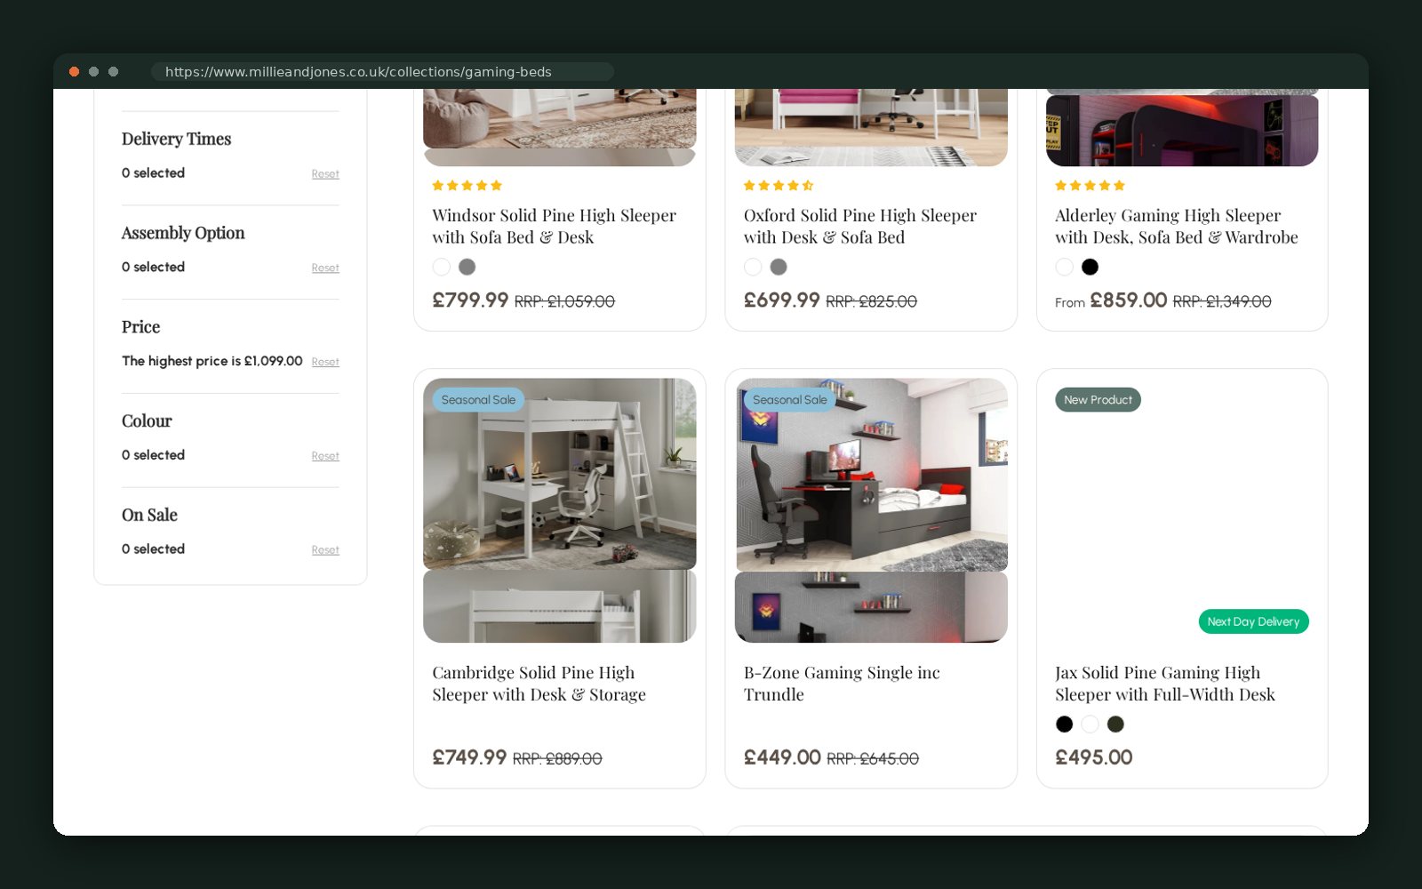Viewport: 1422px width, 889px height.
Task: Open the Delivery Times '0 selected' dropdown
Action: click(153, 173)
